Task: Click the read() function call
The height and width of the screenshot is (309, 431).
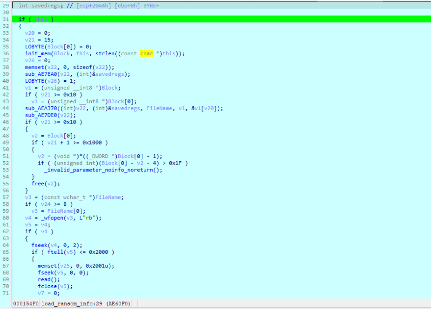Action: click(x=44, y=279)
